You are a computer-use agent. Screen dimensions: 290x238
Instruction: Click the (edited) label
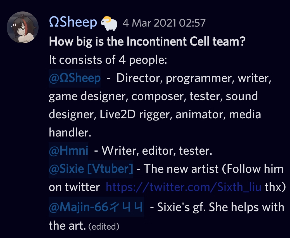(104, 226)
